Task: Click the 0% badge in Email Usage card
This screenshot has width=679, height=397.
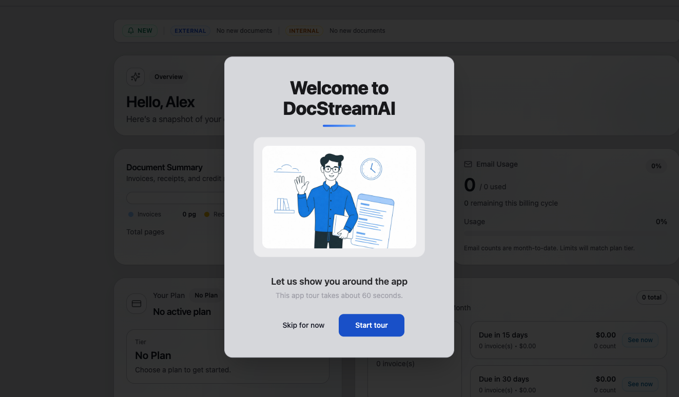Action: (x=656, y=166)
